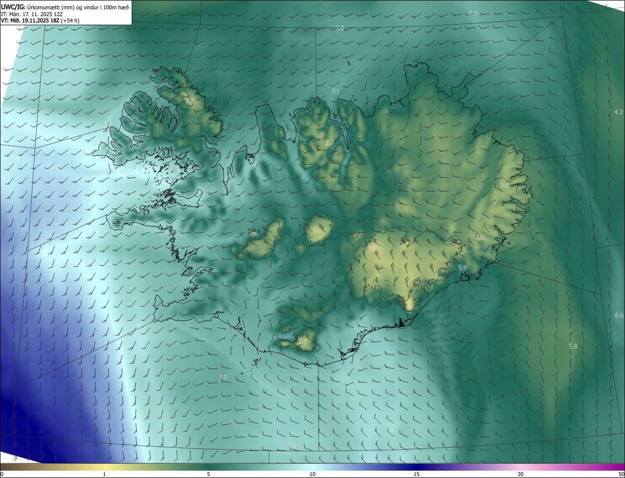Click the 2.7 value on the northern peninsula
This screenshot has width=625, height=478.
pos(329,143)
